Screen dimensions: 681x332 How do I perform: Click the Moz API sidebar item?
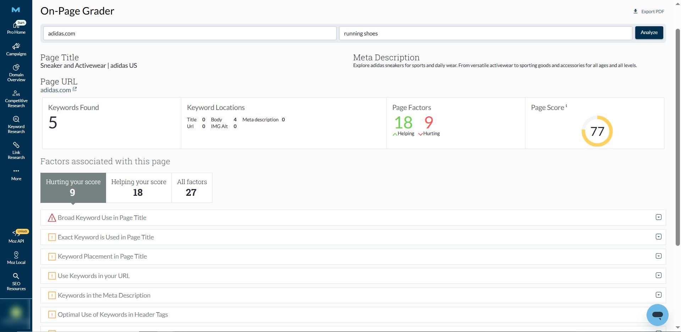click(16, 236)
